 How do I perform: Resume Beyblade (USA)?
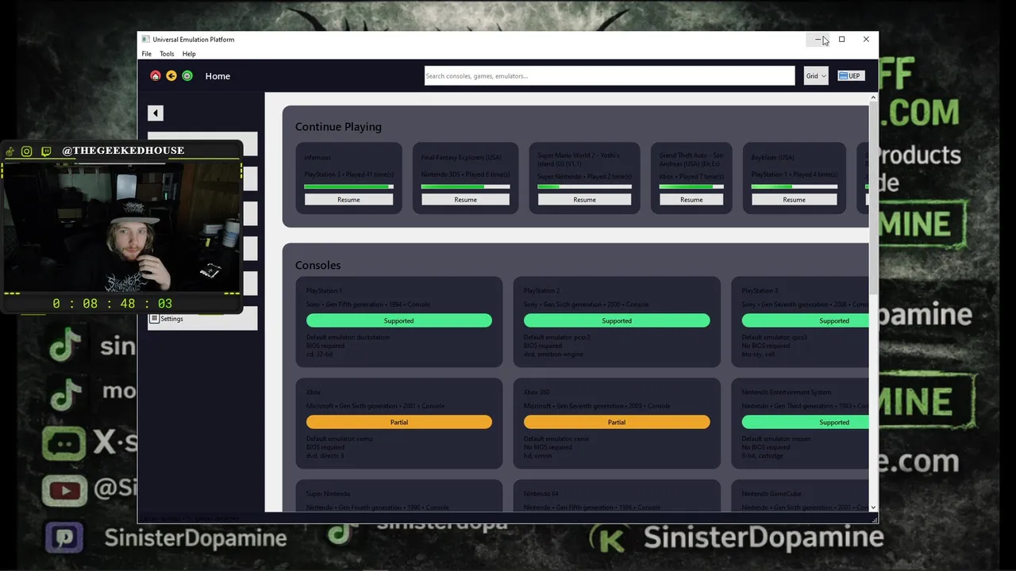click(794, 200)
